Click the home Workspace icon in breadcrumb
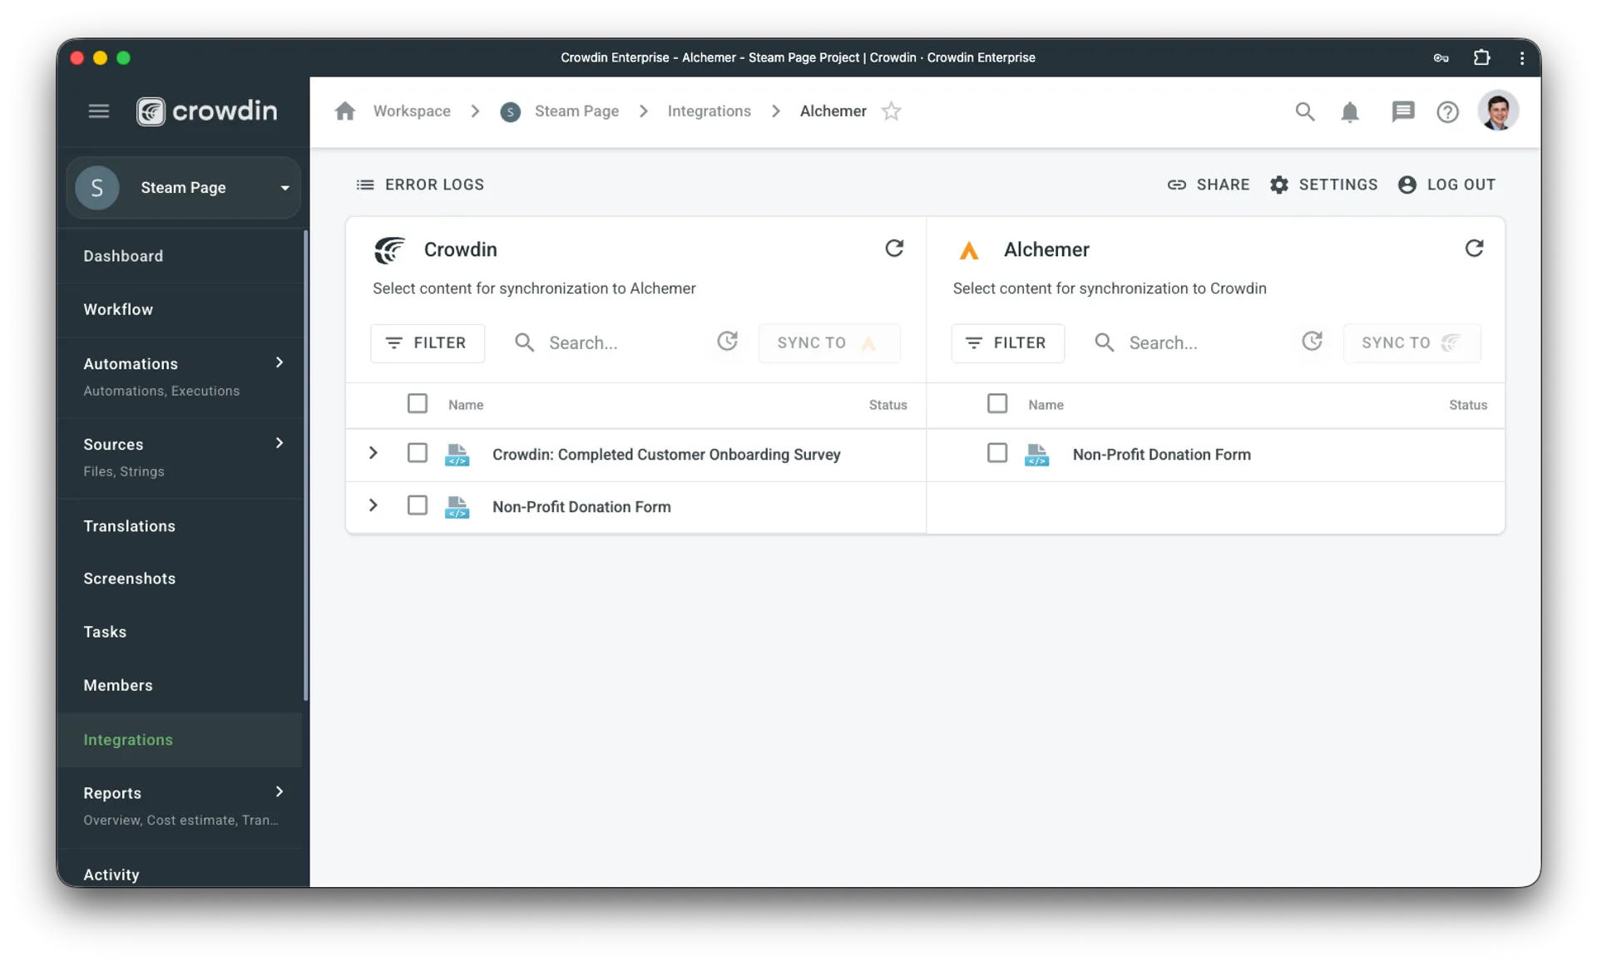1597x961 pixels. click(345, 111)
